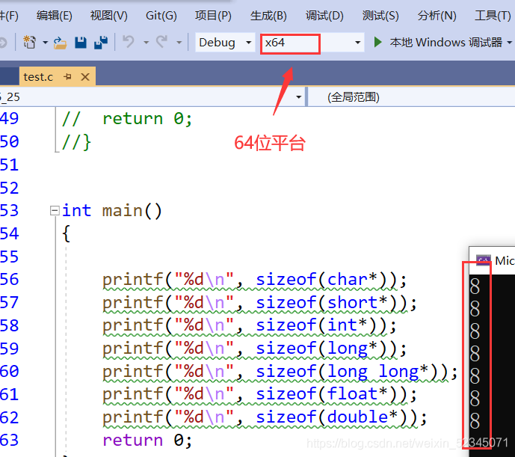Open the x64 platform dropdown

312,43
